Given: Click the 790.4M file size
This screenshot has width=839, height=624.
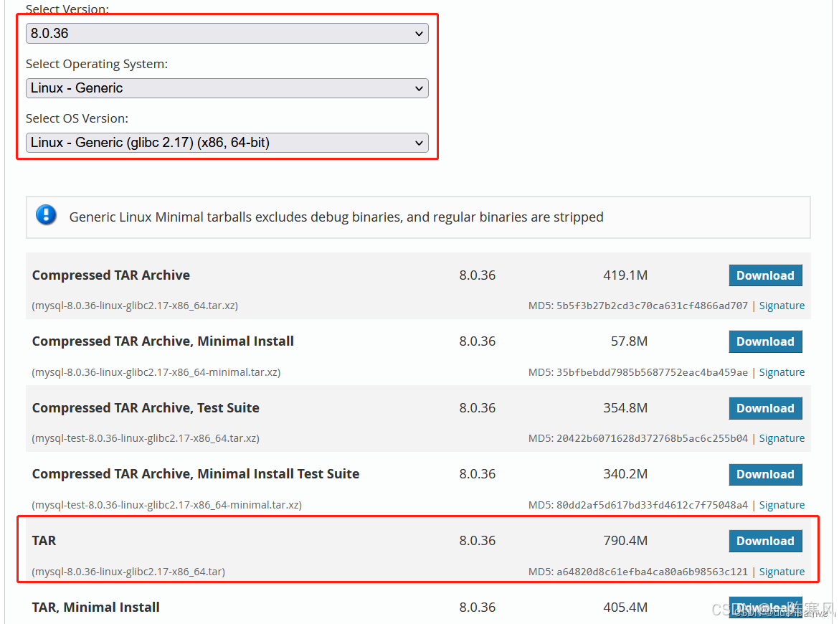Looking at the screenshot, I should coord(625,541).
